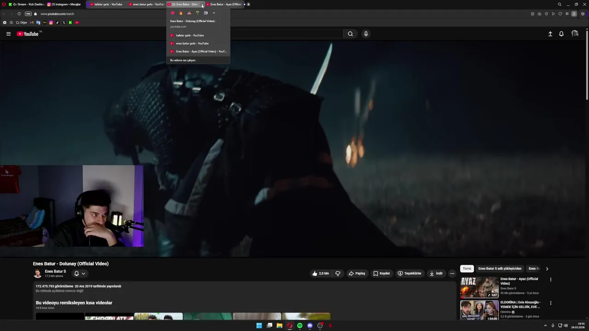
Task: Open options menu for Enes Batur - Ayaz suggestion
Action: click(x=550, y=280)
